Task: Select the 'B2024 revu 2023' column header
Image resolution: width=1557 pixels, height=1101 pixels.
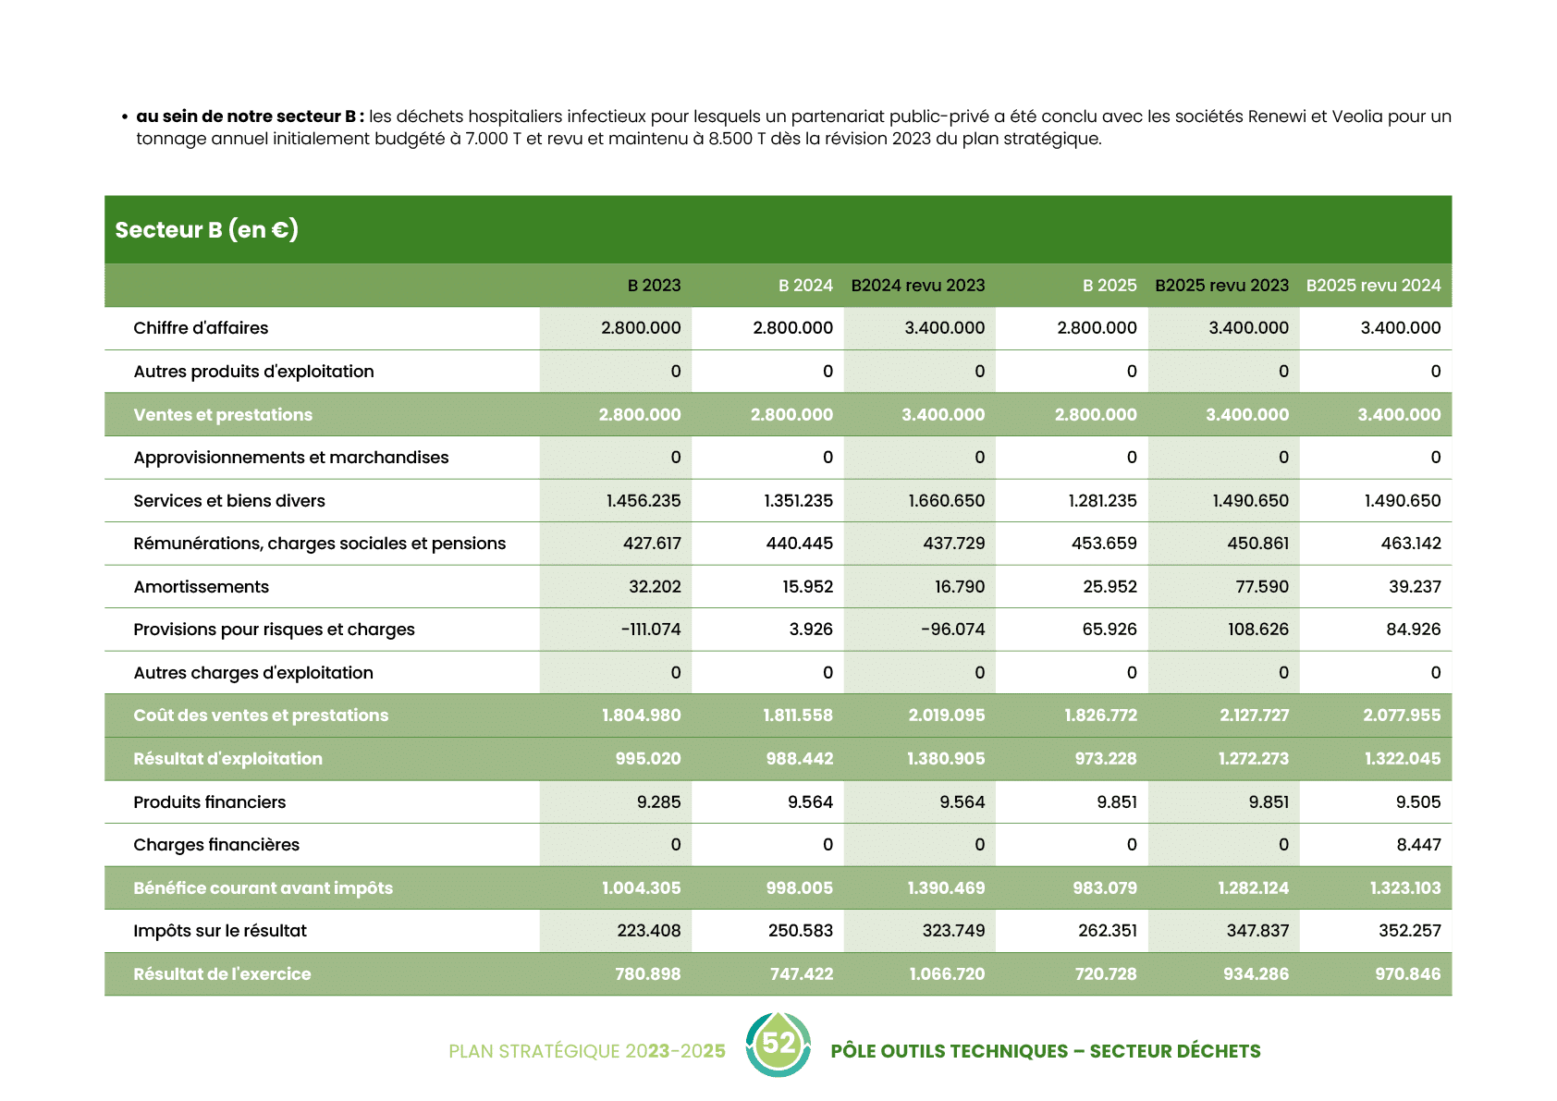Action: [917, 286]
